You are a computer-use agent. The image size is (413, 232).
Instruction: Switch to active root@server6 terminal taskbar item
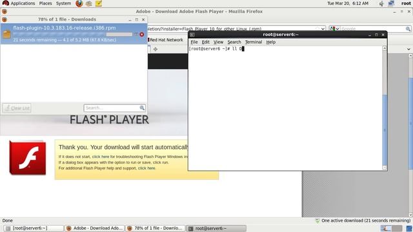tap(216, 228)
